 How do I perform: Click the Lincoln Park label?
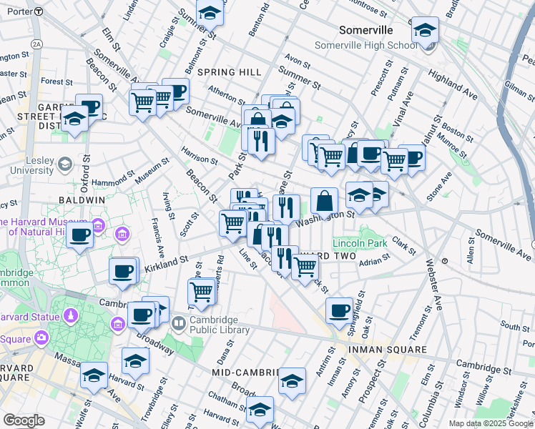[360, 244]
